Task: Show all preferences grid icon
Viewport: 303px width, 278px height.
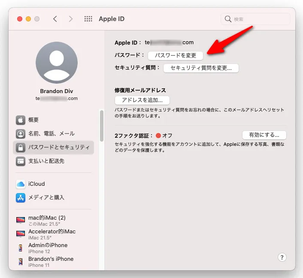Action: coord(88,19)
